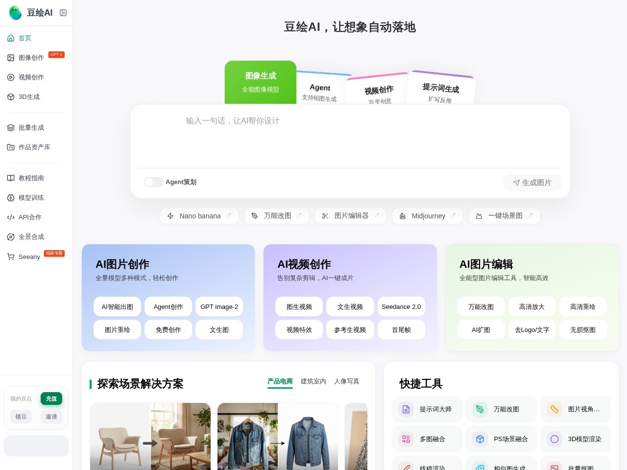Image resolution: width=627 pixels, height=470 pixels.
Task: Open the armchair scene example thumbnail
Action: tap(150, 436)
